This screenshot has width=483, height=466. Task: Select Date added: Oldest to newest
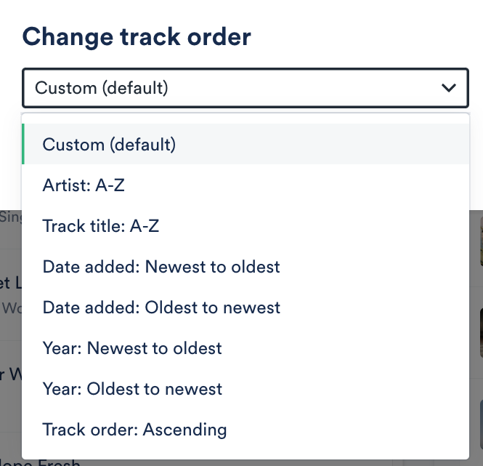161,308
